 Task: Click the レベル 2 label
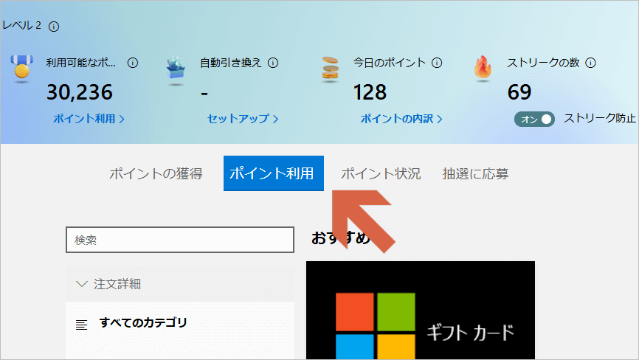point(21,25)
